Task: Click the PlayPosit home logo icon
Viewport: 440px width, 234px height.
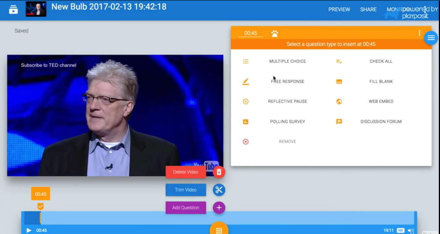Action: coord(13,10)
